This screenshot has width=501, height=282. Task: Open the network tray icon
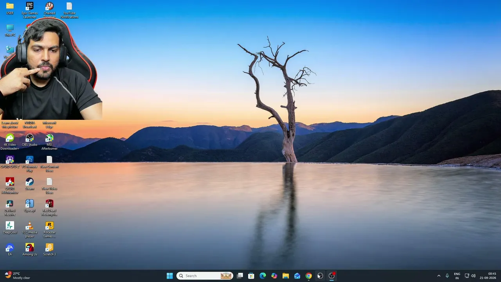click(467, 276)
